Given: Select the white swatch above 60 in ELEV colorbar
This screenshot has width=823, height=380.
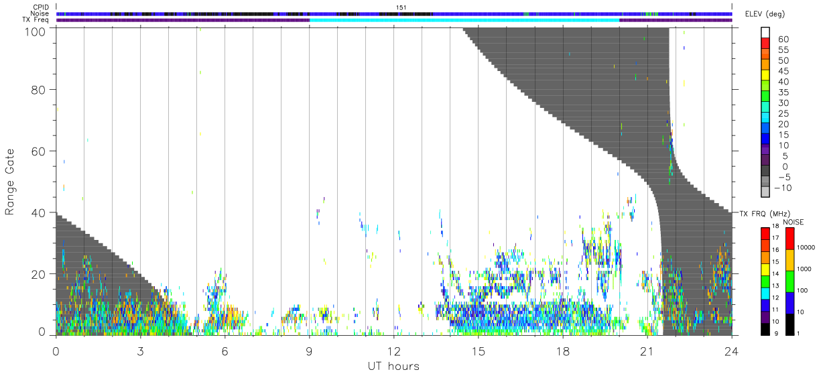Looking at the screenshot, I should click(x=765, y=33).
